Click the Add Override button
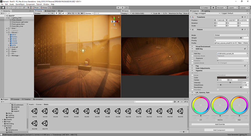This screenshot has width=251, height=136. [x=220, y=124]
